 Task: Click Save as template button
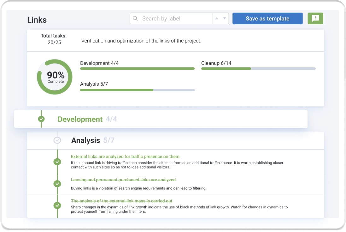267,19
